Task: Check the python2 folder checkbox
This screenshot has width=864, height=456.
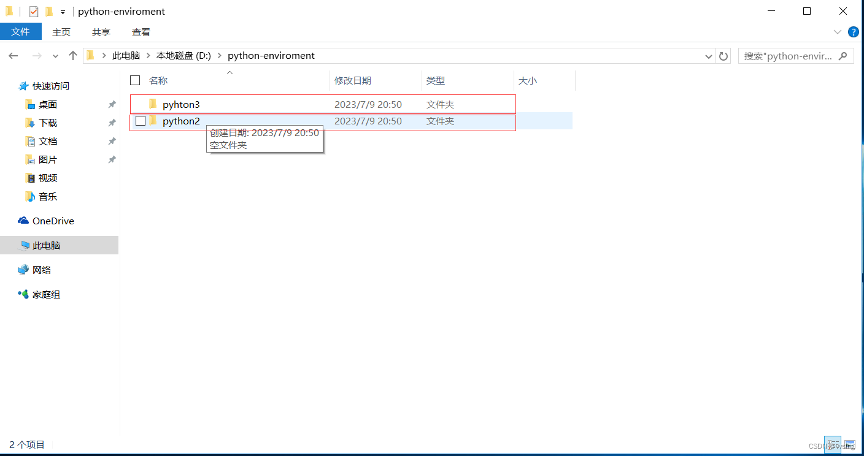Action: [140, 121]
